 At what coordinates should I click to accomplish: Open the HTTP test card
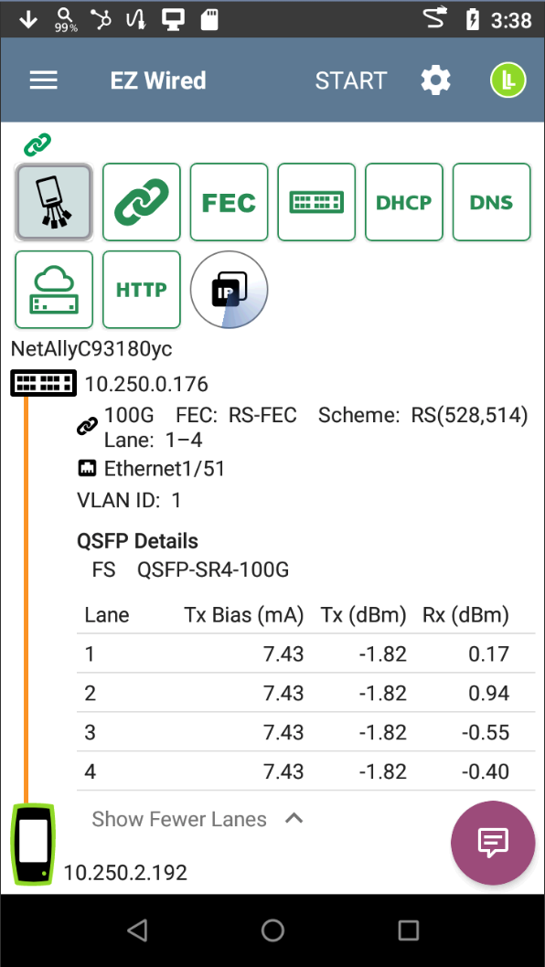point(142,289)
